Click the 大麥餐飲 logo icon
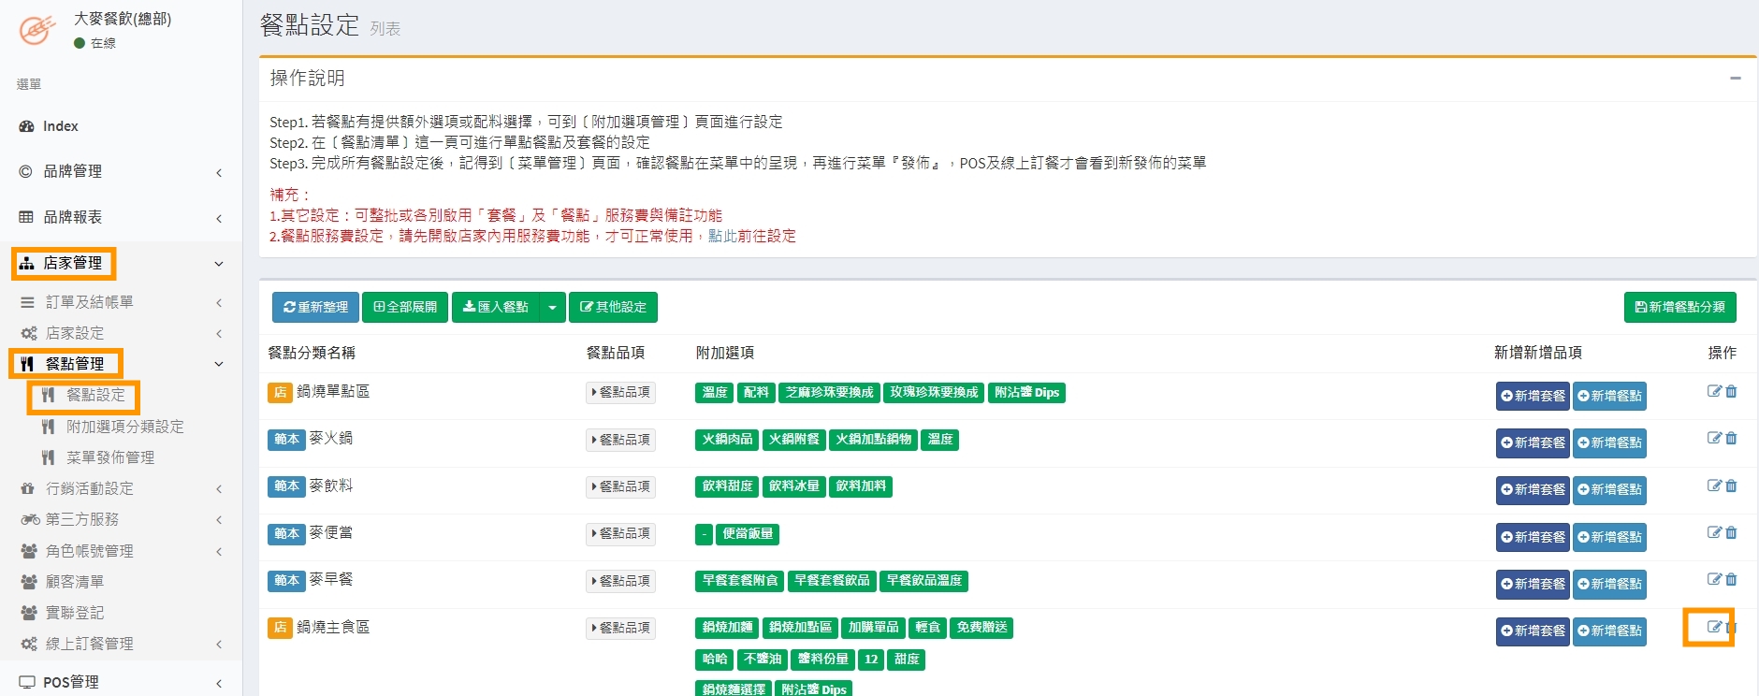This screenshot has height=696, width=1759. (x=36, y=30)
